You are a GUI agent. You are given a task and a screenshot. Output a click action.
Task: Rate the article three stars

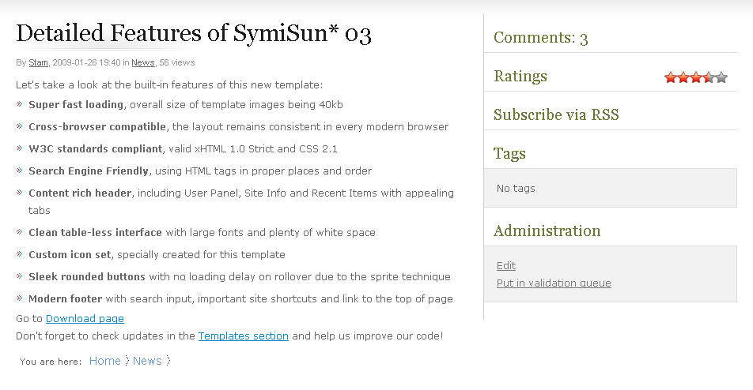696,77
